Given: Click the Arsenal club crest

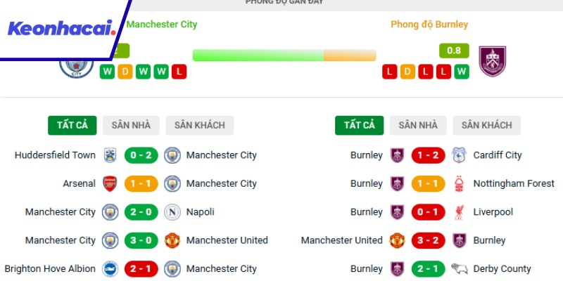Looking at the screenshot, I should [109, 183].
